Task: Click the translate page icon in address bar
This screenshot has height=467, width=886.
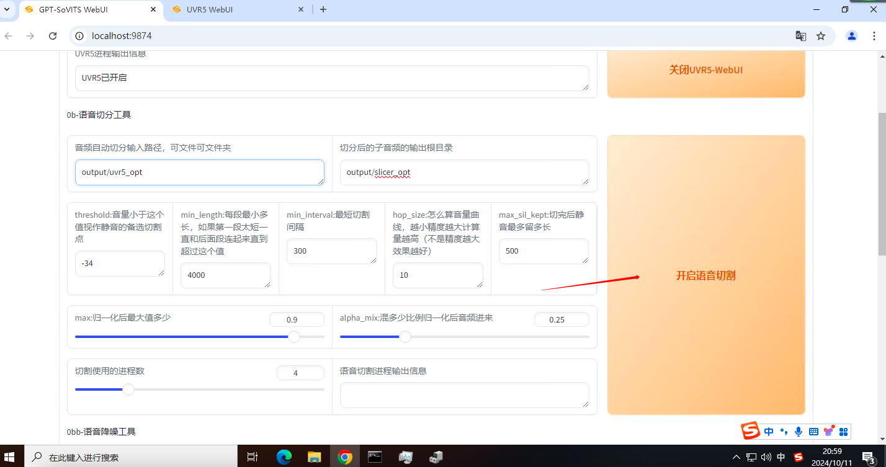Action: pos(801,36)
